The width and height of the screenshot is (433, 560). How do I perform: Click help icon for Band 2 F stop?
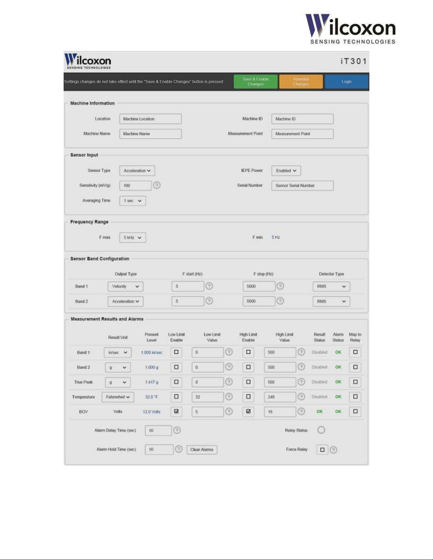pyautogui.click(x=280, y=301)
